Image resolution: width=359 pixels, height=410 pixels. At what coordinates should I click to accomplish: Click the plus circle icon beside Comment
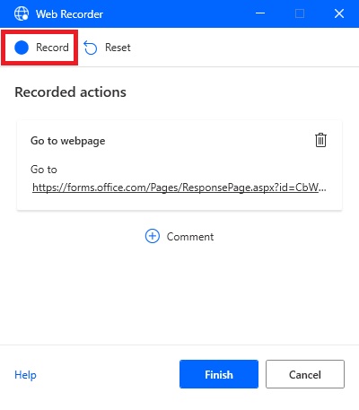click(153, 236)
